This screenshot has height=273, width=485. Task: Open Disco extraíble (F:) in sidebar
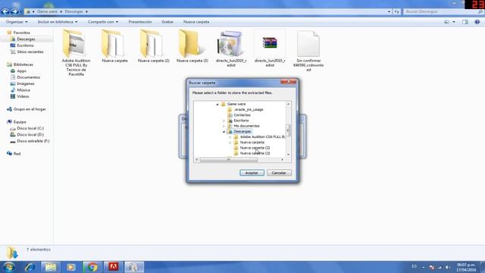point(33,141)
